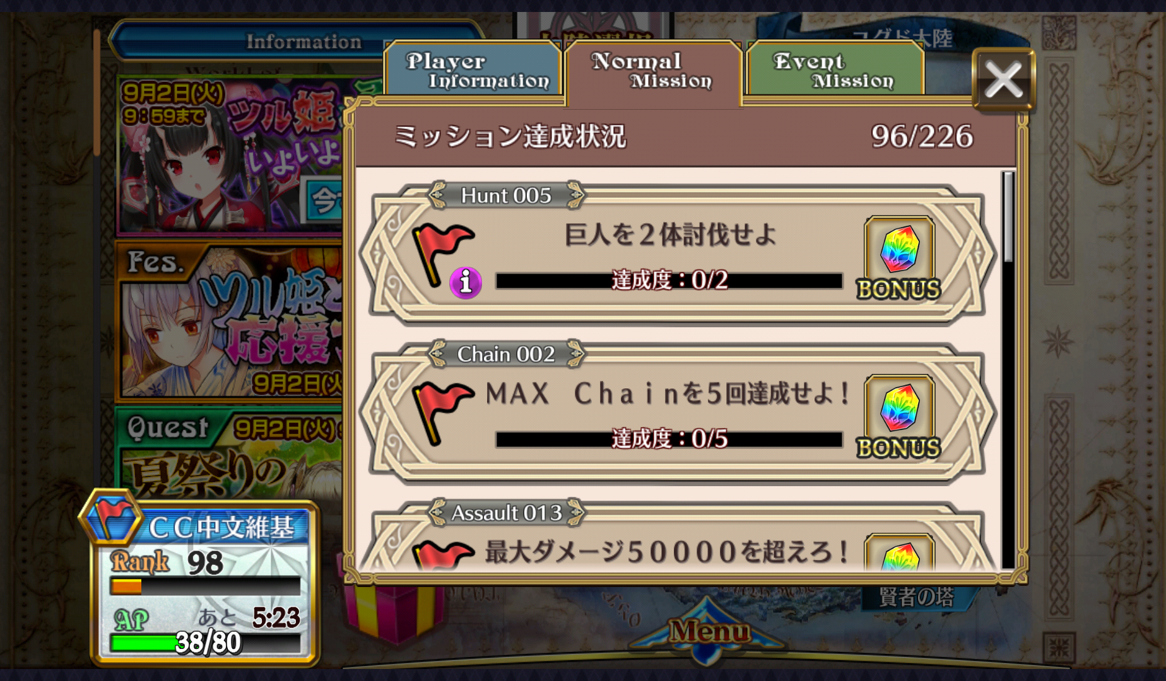Select the rainbow gem BONUS on Hunt 005

coord(899,259)
